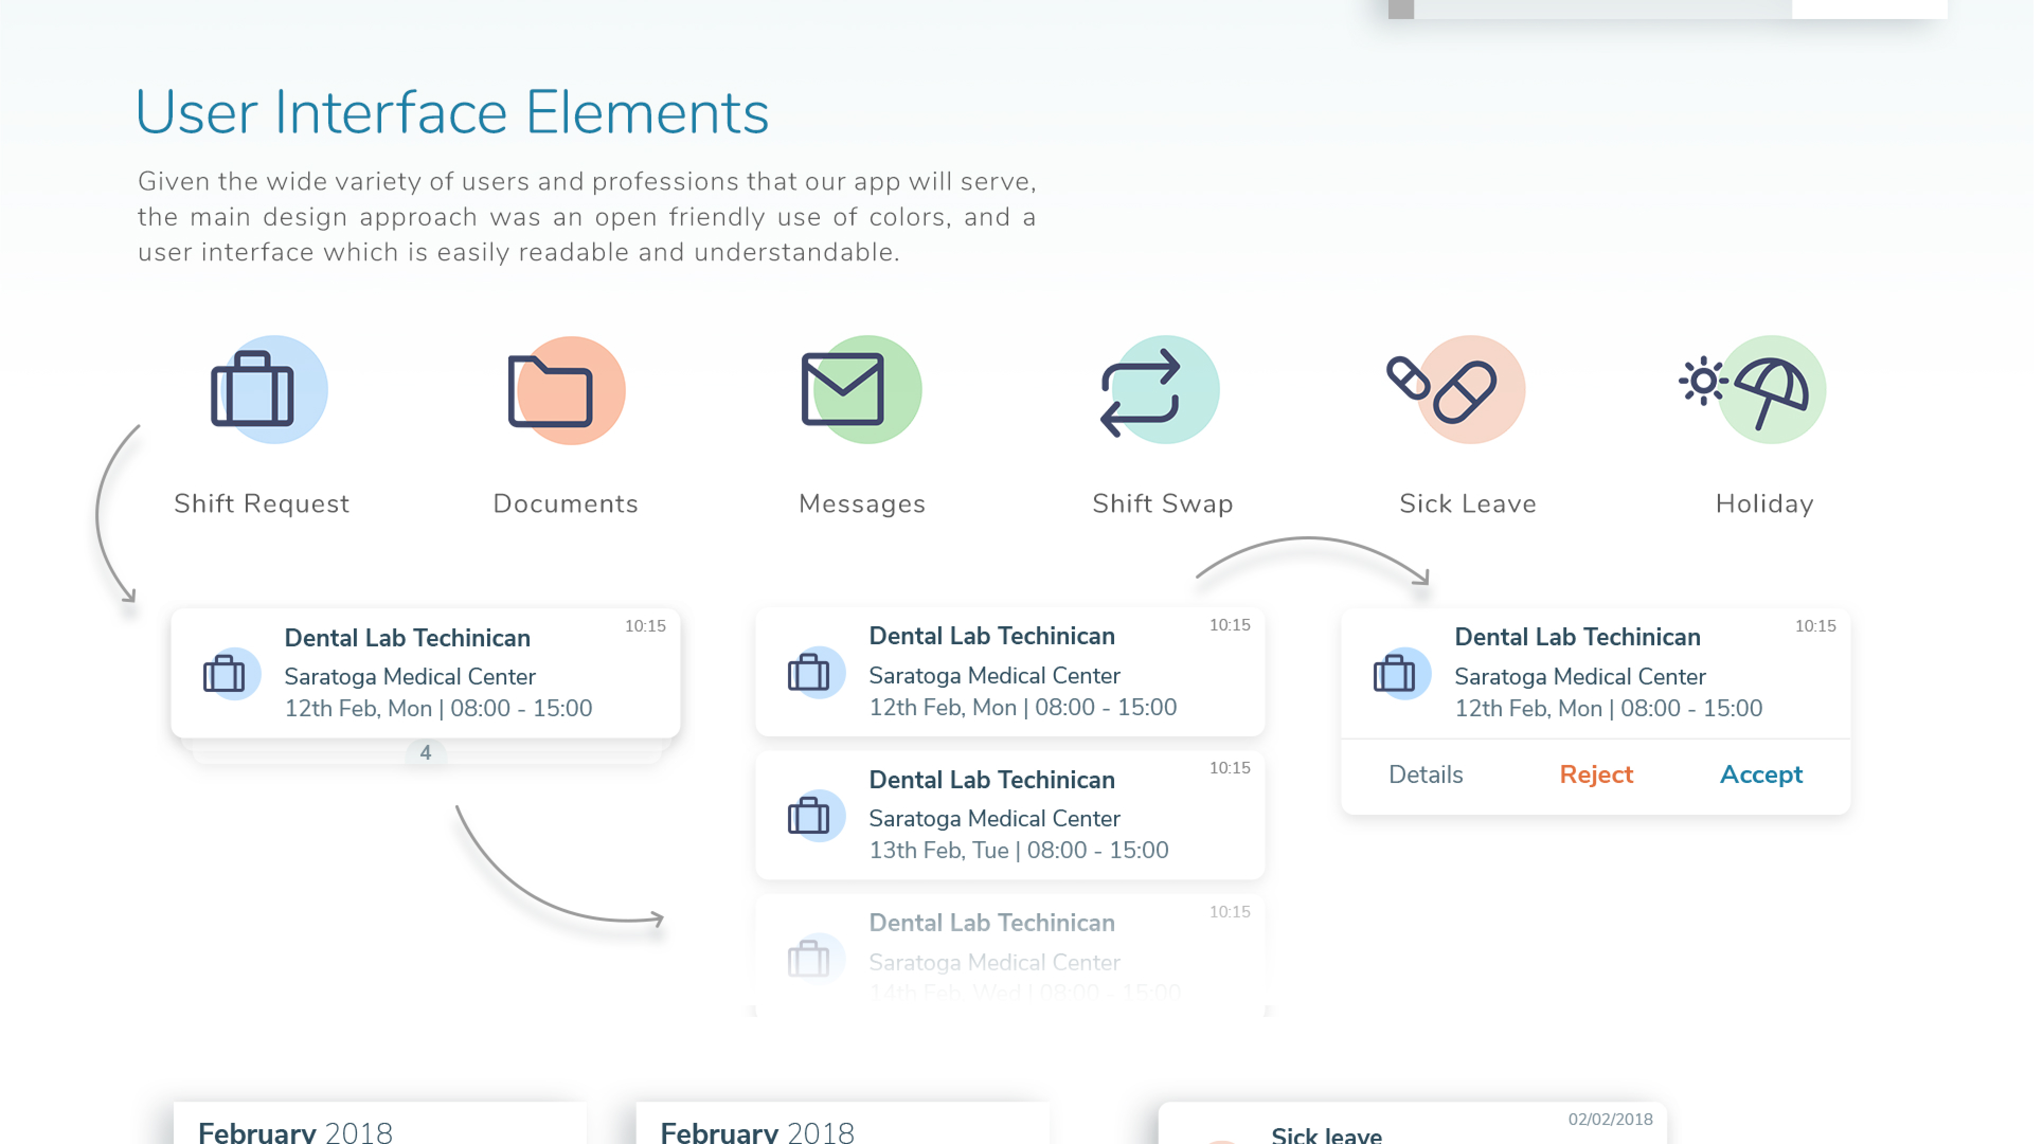Click the 10:15 timestamp on the stacked card with the 4 badge
The image size is (2034, 1144).
pyautogui.click(x=645, y=626)
